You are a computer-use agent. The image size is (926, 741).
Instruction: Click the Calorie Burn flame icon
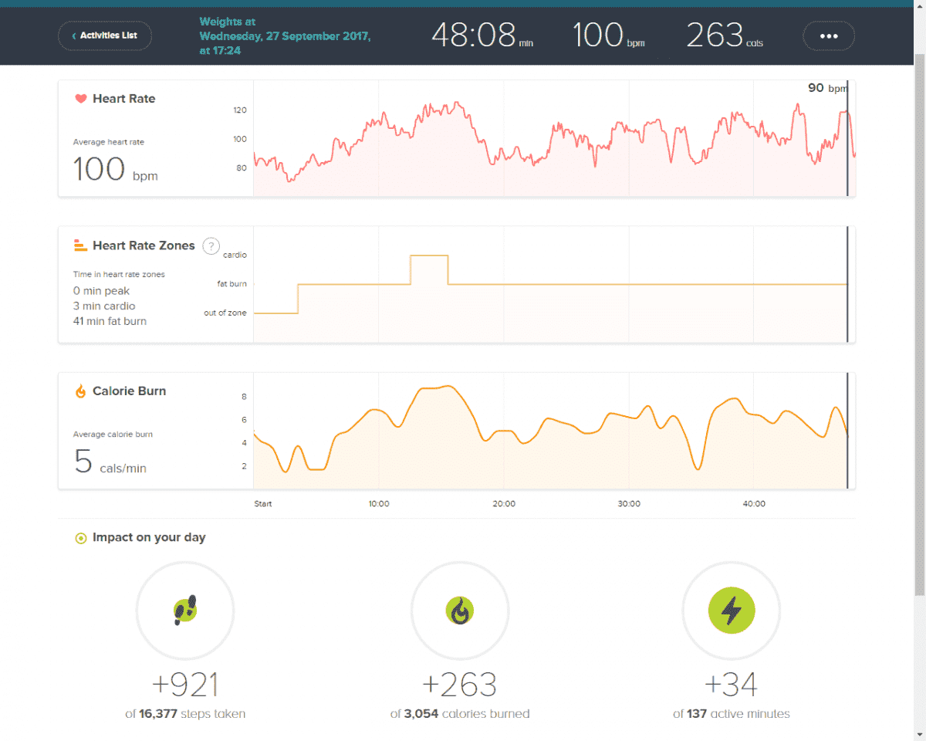coord(80,391)
